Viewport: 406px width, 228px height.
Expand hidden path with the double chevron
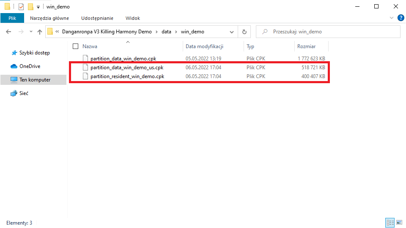click(57, 32)
